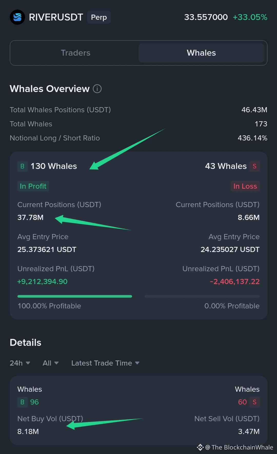Click the gray 0% profitable progress bar
The width and height of the screenshot is (277, 454).
pos(202,296)
